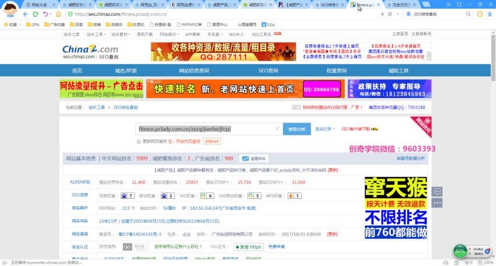Click the 立即登录 login link

coord(400,34)
